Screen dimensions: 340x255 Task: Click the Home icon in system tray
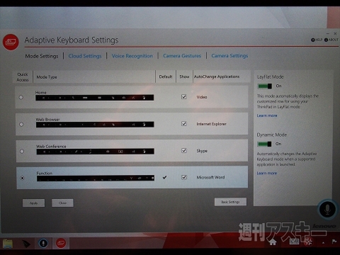273,242
